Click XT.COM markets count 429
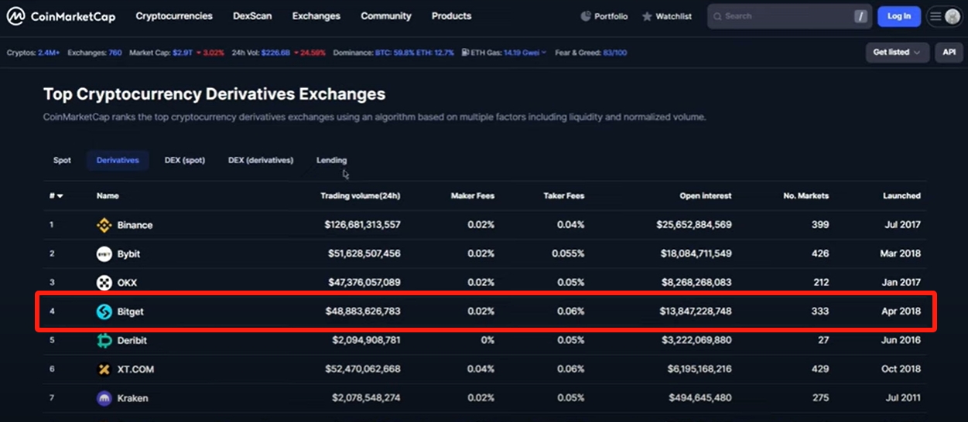The image size is (968, 422). [x=821, y=369]
